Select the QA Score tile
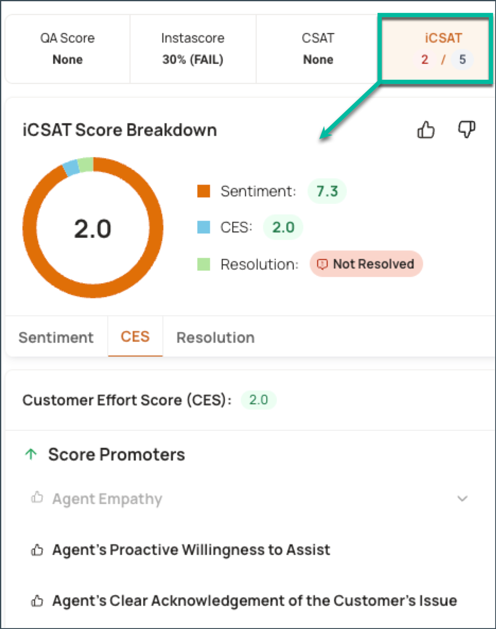 click(x=67, y=49)
